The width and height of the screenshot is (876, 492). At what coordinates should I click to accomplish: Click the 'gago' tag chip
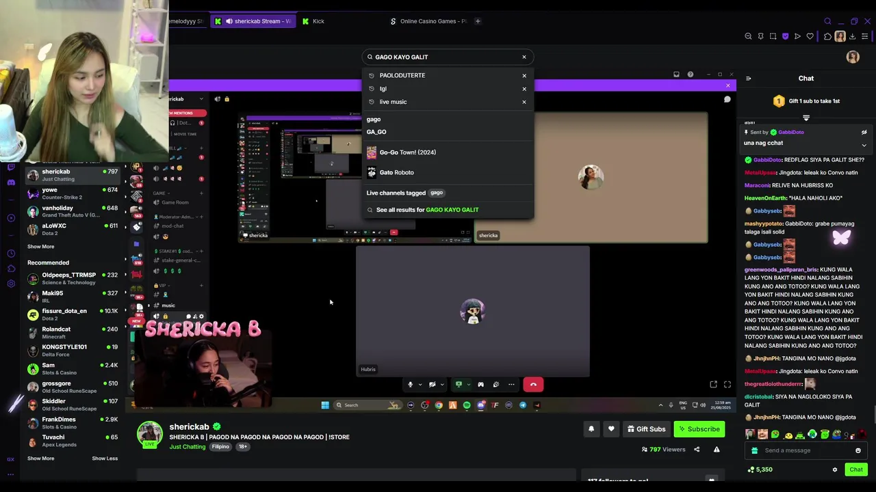(x=437, y=193)
